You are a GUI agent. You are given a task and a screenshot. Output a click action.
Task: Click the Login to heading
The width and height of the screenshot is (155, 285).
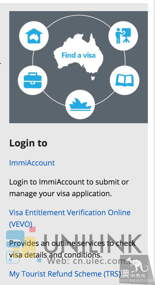[x=28, y=143]
